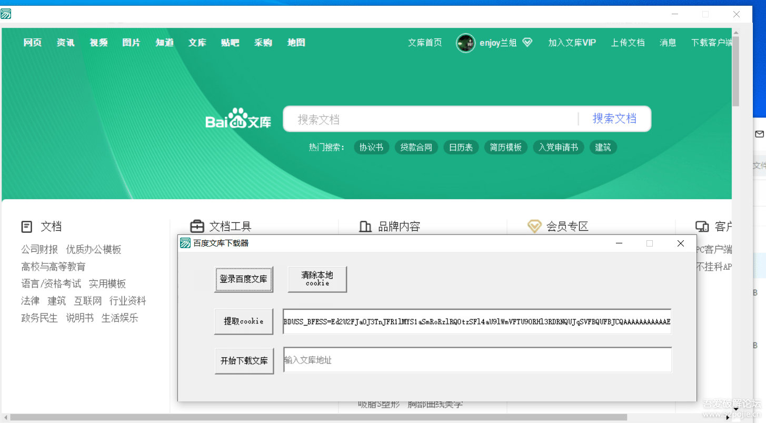The height and width of the screenshot is (423, 766).
Task: Open the 公司财报 category link
Action: (x=39, y=249)
